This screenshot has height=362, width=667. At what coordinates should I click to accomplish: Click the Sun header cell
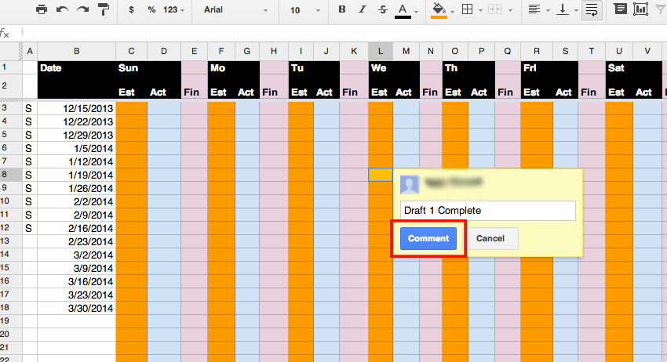[132, 68]
